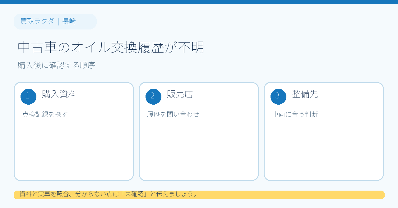Click the 買取ラクダ｜長崎 brand badge
Screen dimensions: 398x208
(x=55, y=21)
